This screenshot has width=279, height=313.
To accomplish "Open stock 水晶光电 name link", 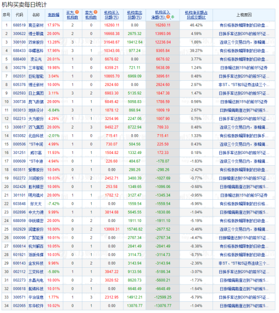I will pos(36,280).
